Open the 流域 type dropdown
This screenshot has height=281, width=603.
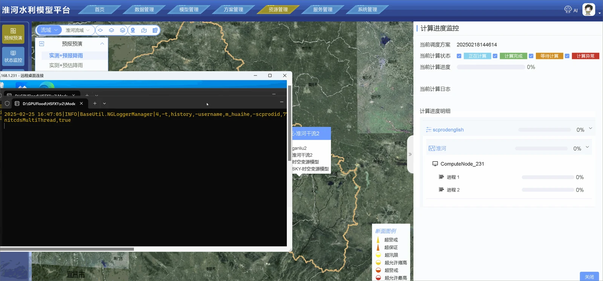tap(49, 30)
